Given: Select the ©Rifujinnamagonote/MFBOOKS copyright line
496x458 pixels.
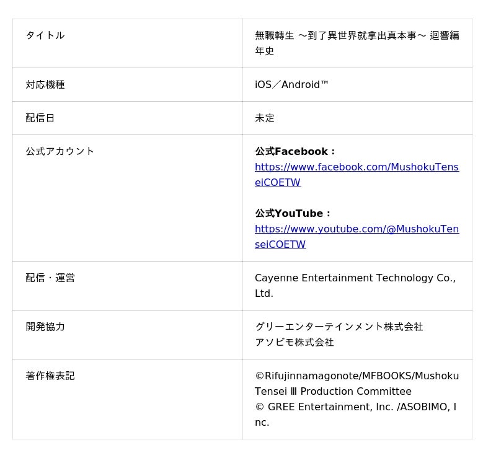Looking at the screenshot, I should tap(357, 384).
